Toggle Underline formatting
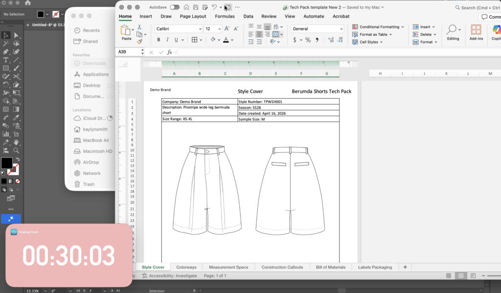 coord(175,40)
